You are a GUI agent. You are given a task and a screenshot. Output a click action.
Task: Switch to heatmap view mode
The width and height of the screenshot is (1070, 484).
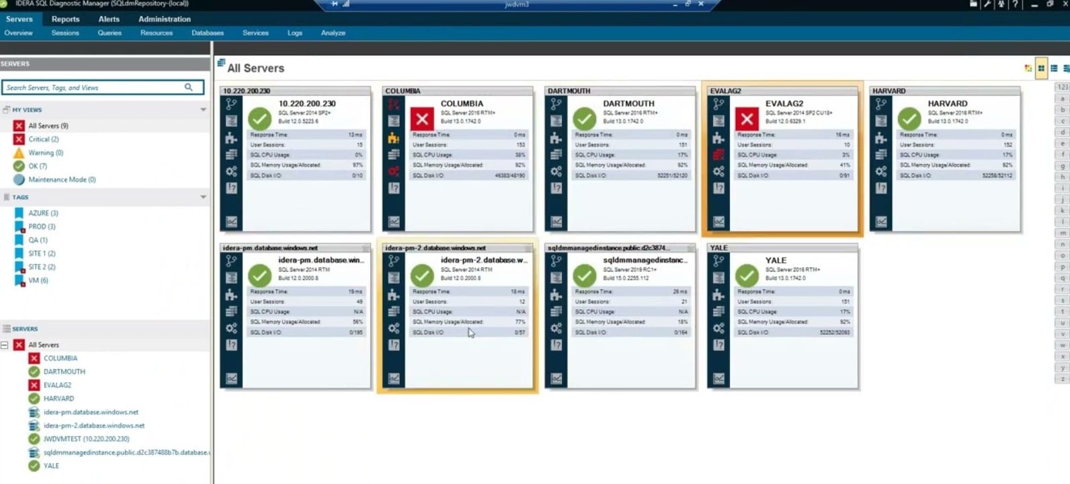pos(1028,68)
